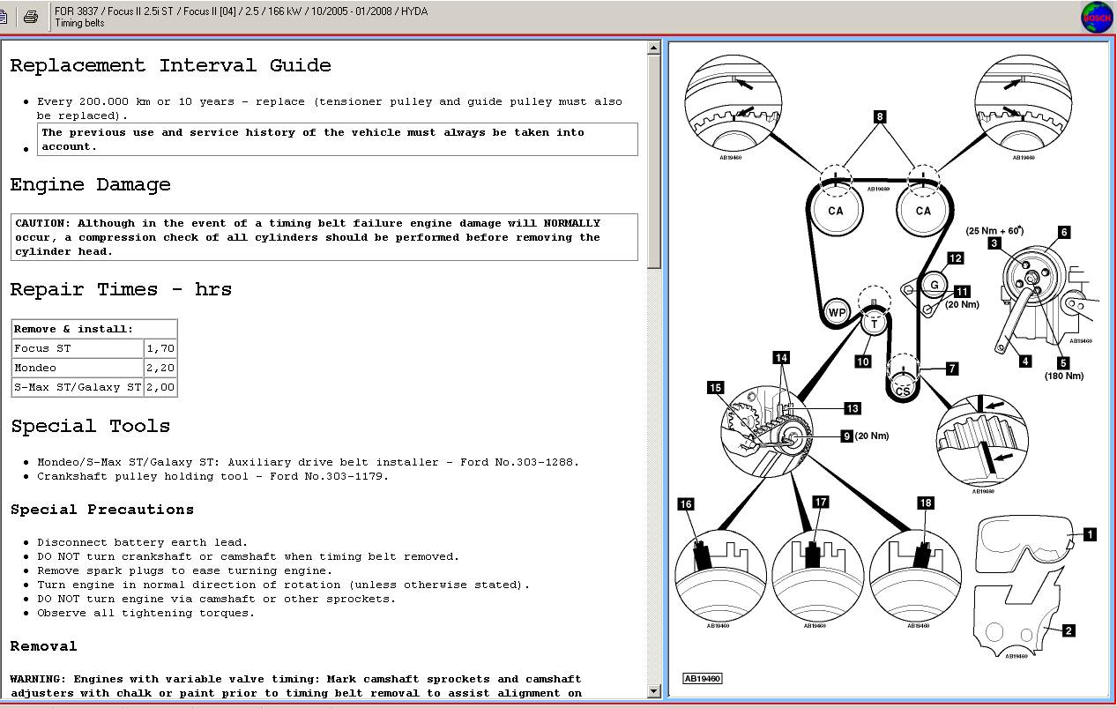Click the vehicle description text in the title bar
1117x708 pixels.
(241, 11)
